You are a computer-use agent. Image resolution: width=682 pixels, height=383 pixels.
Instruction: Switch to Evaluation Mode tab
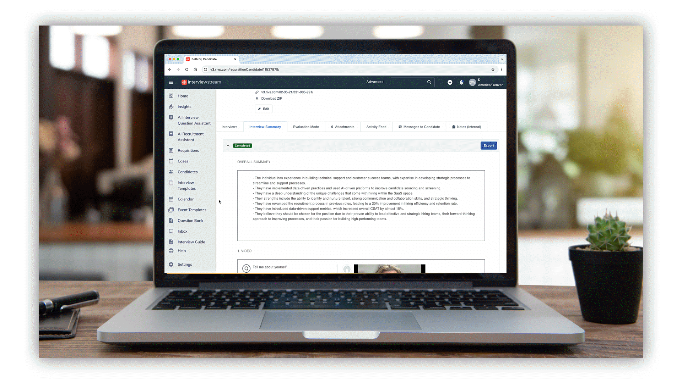pyautogui.click(x=306, y=127)
